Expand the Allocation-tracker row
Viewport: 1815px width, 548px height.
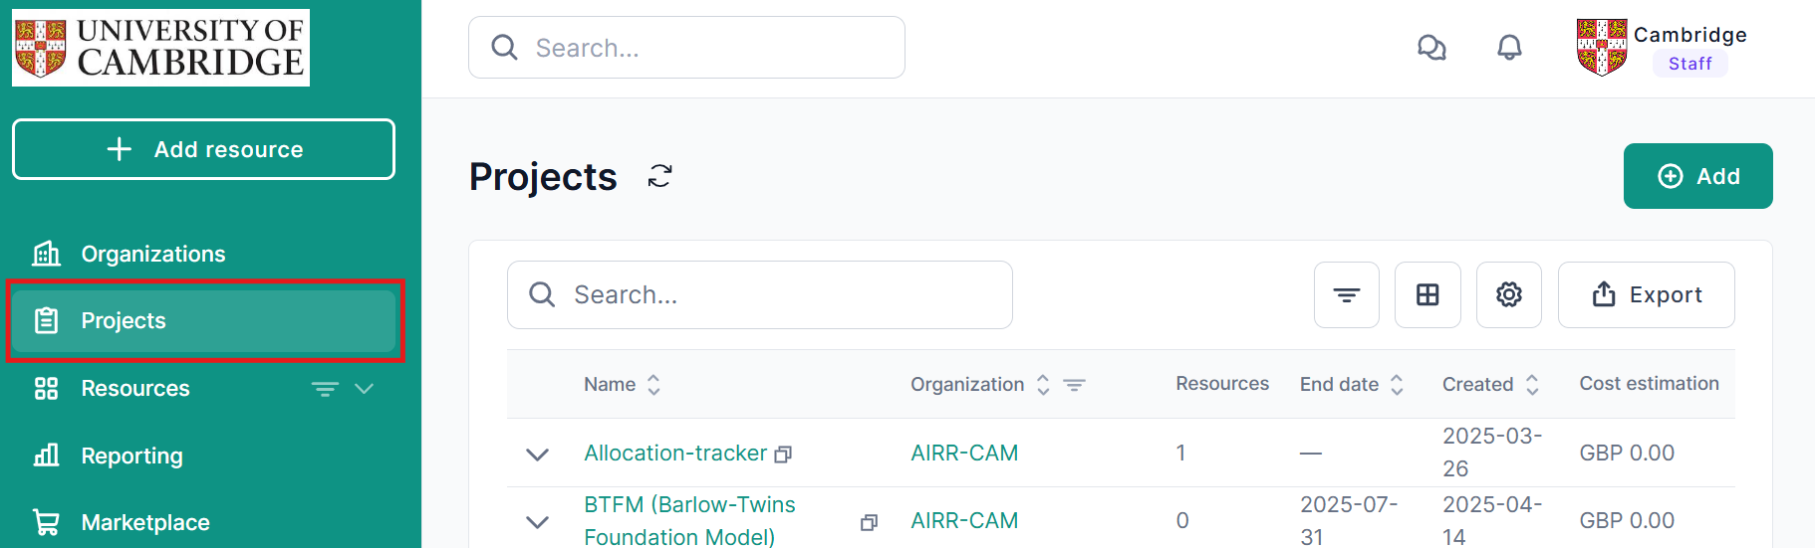point(537,455)
